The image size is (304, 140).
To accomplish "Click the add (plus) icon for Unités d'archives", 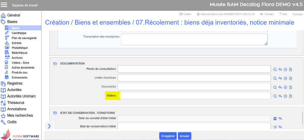I will (285, 78).
